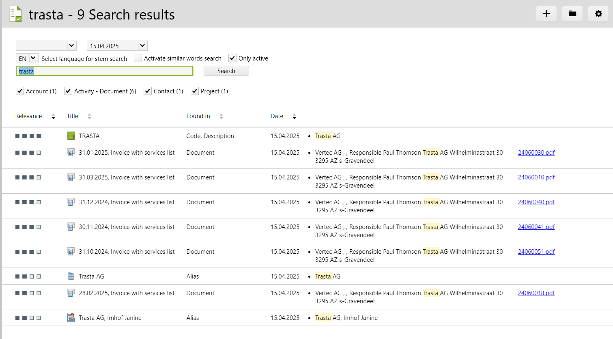Open the folder icon button
Viewport: 613px width, 339px height.
click(x=572, y=14)
